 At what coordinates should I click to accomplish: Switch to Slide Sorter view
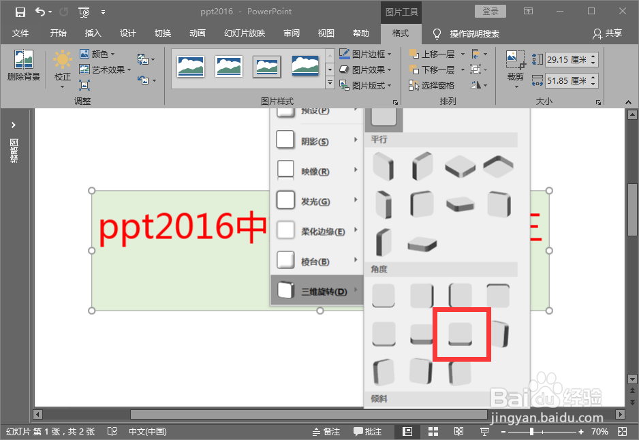pos(433,431)
